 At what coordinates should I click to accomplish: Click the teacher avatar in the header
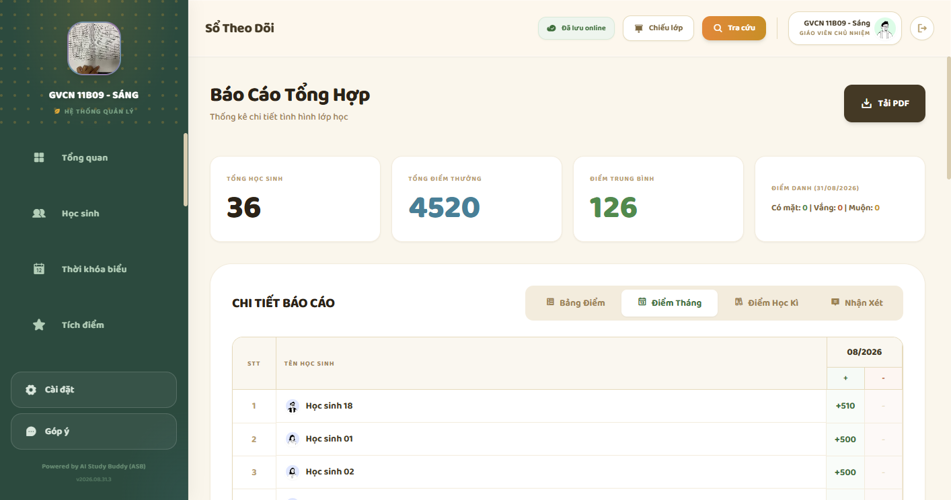885,28
